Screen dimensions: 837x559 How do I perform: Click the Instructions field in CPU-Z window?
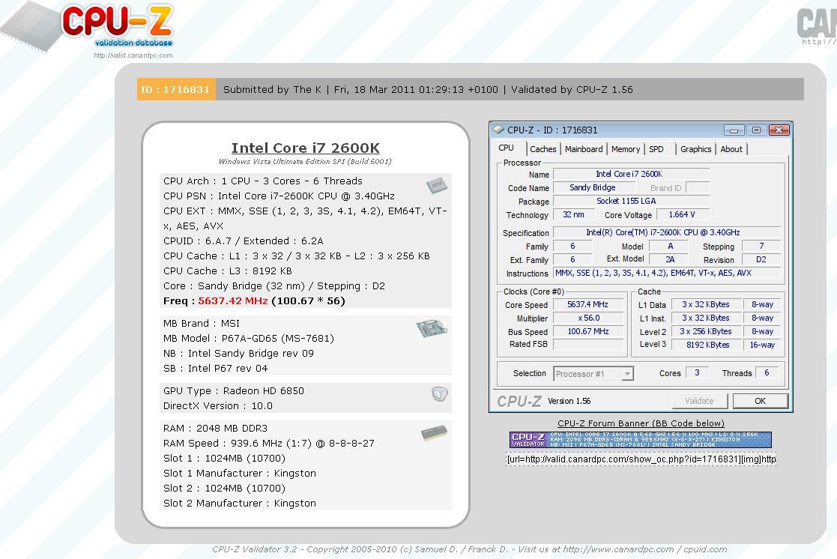(667, 273)
